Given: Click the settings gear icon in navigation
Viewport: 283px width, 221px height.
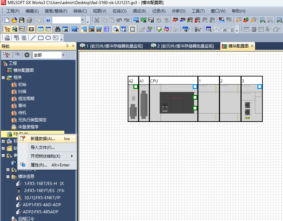Looking at the screenshot, I should (27, 55).
